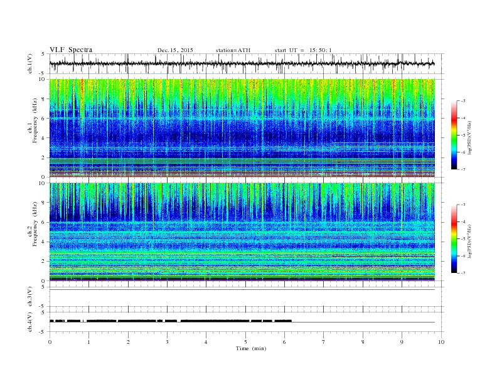Click the thick ch.4 signal trace
The height and width of the screenshot is (384, 497).
tap(171, 321)
